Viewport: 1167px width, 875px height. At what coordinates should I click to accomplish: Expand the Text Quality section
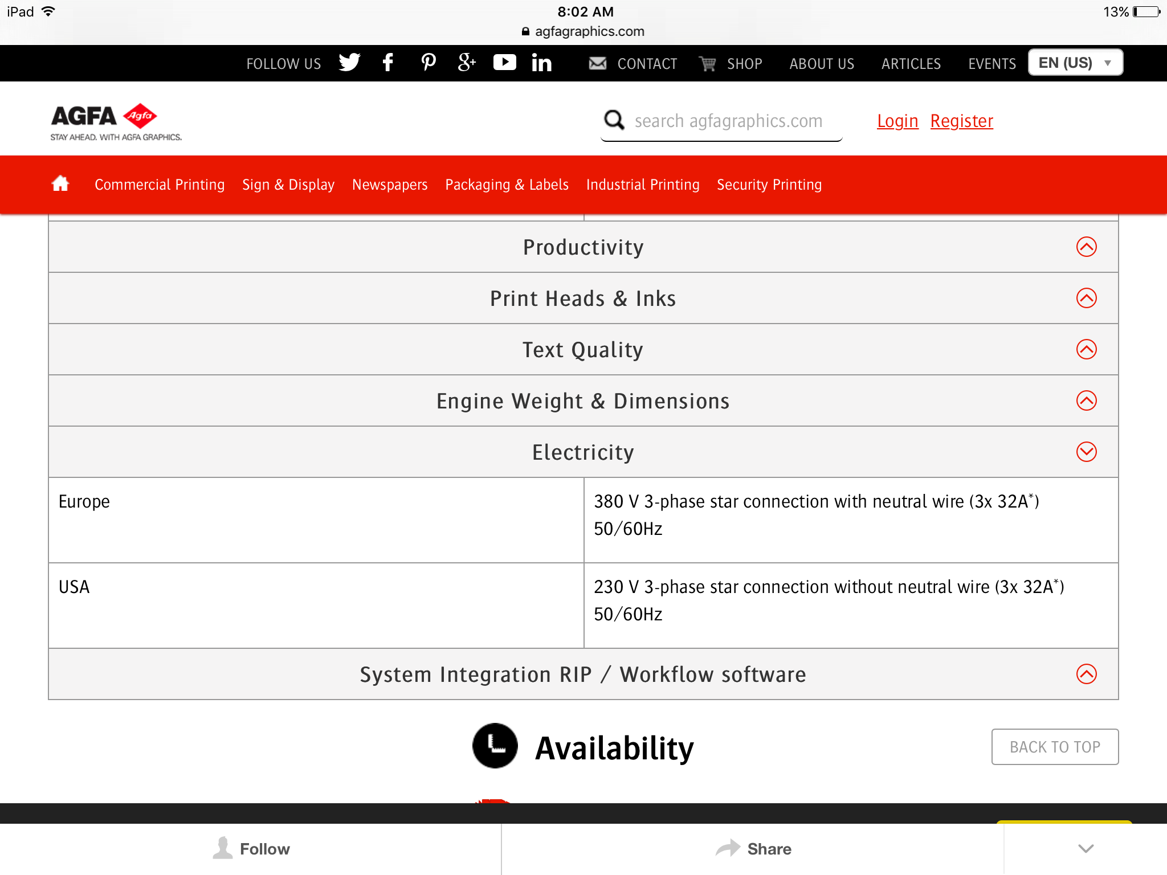[1086, 349]
